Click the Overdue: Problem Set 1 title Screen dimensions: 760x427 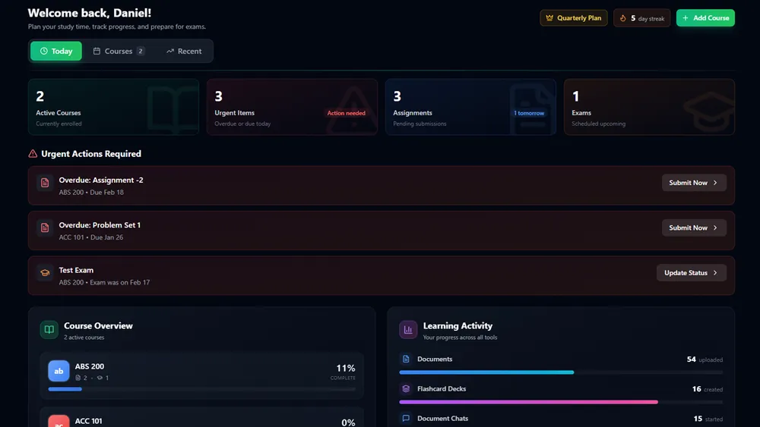(100, 224)
